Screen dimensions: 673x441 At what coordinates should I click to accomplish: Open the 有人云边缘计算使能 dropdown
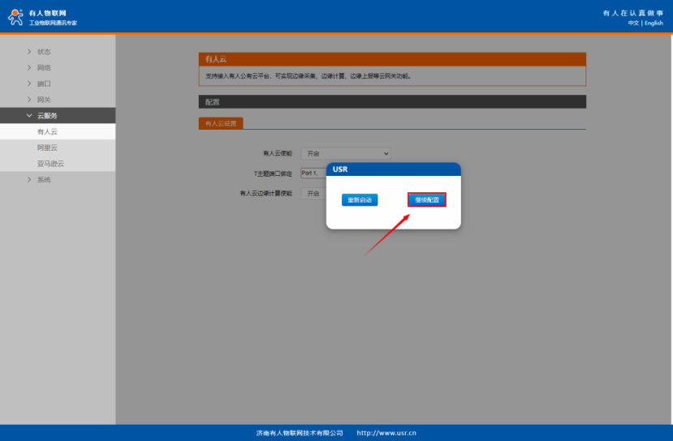[x=313, y=194]
